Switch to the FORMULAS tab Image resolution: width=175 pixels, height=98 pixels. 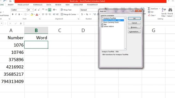(x=38, y=5)
